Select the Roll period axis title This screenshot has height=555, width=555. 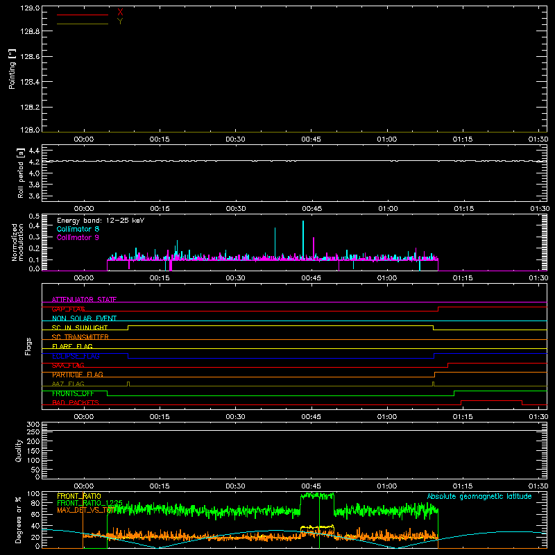point(20,173)
